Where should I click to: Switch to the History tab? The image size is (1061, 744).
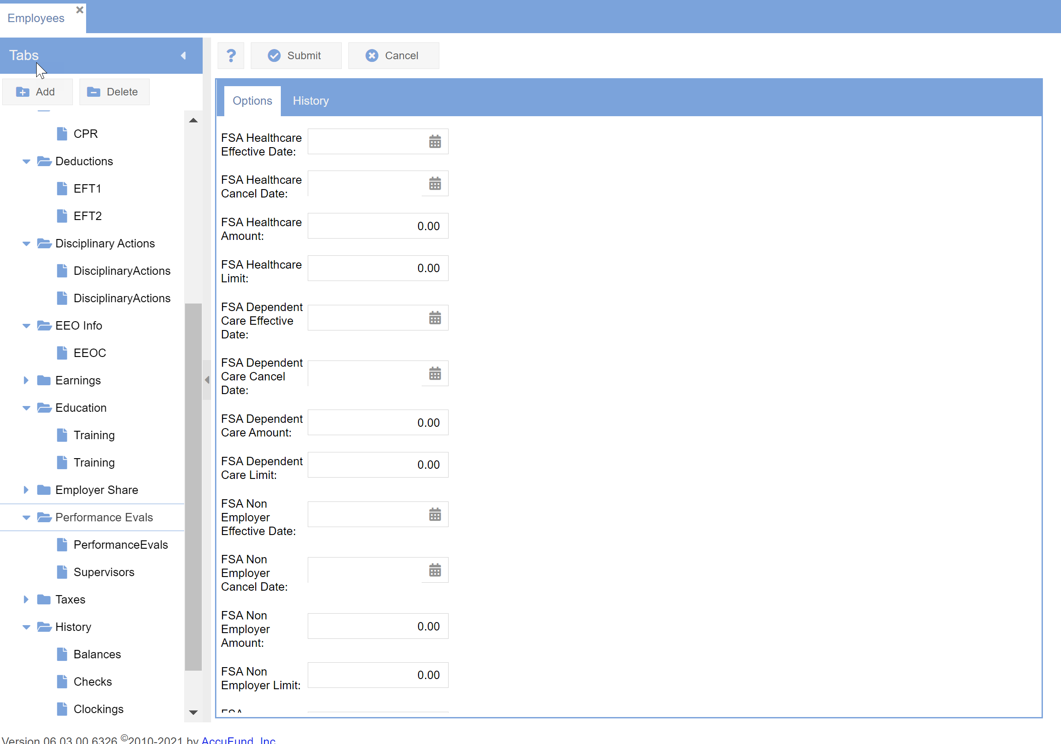tap(310, 101)
